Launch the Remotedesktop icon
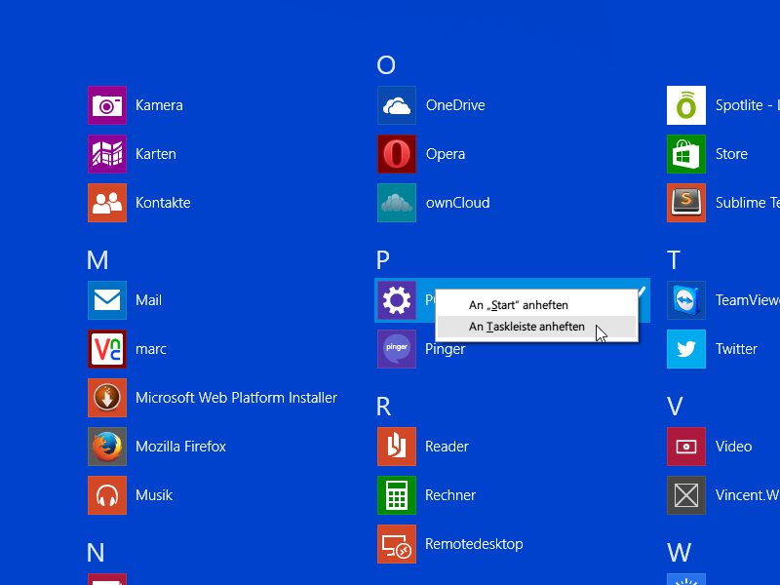 [397, 544]
